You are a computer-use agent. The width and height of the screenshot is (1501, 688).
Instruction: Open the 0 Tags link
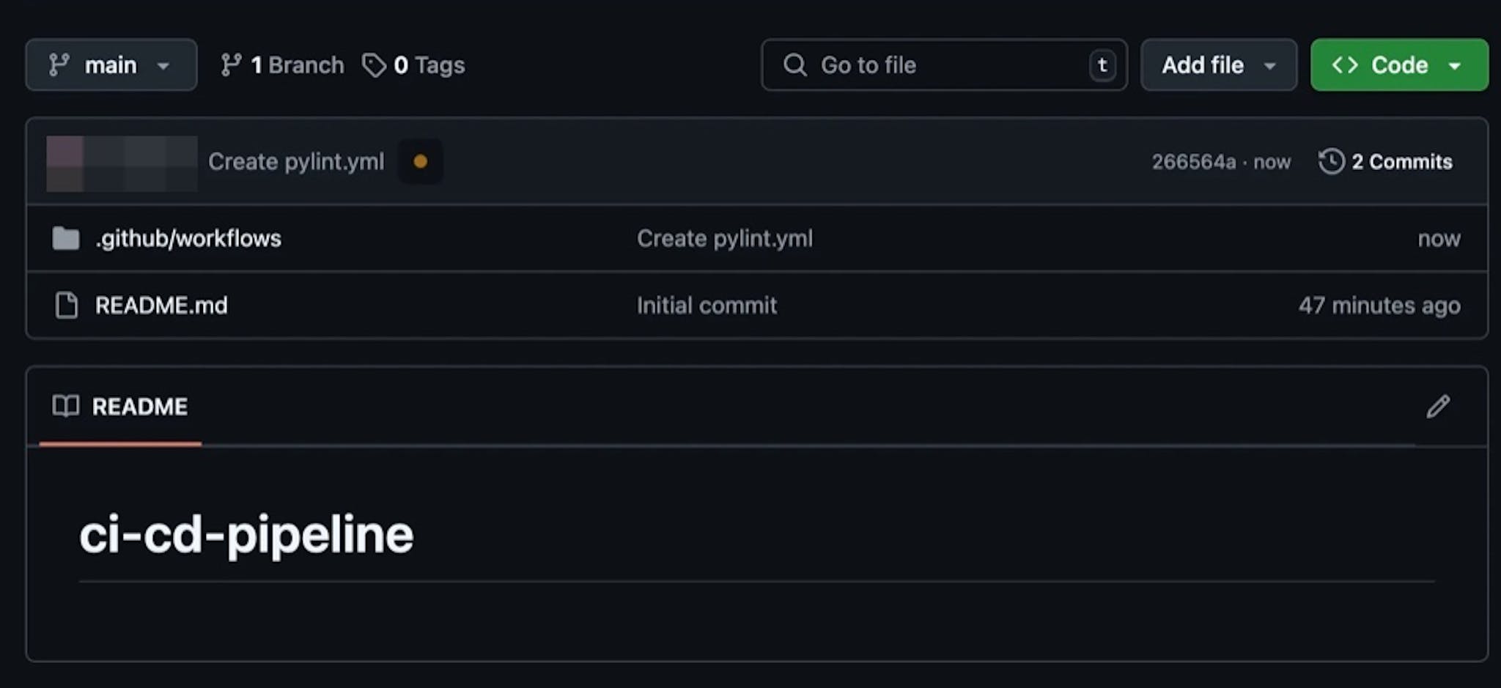[x=429, y=65]
